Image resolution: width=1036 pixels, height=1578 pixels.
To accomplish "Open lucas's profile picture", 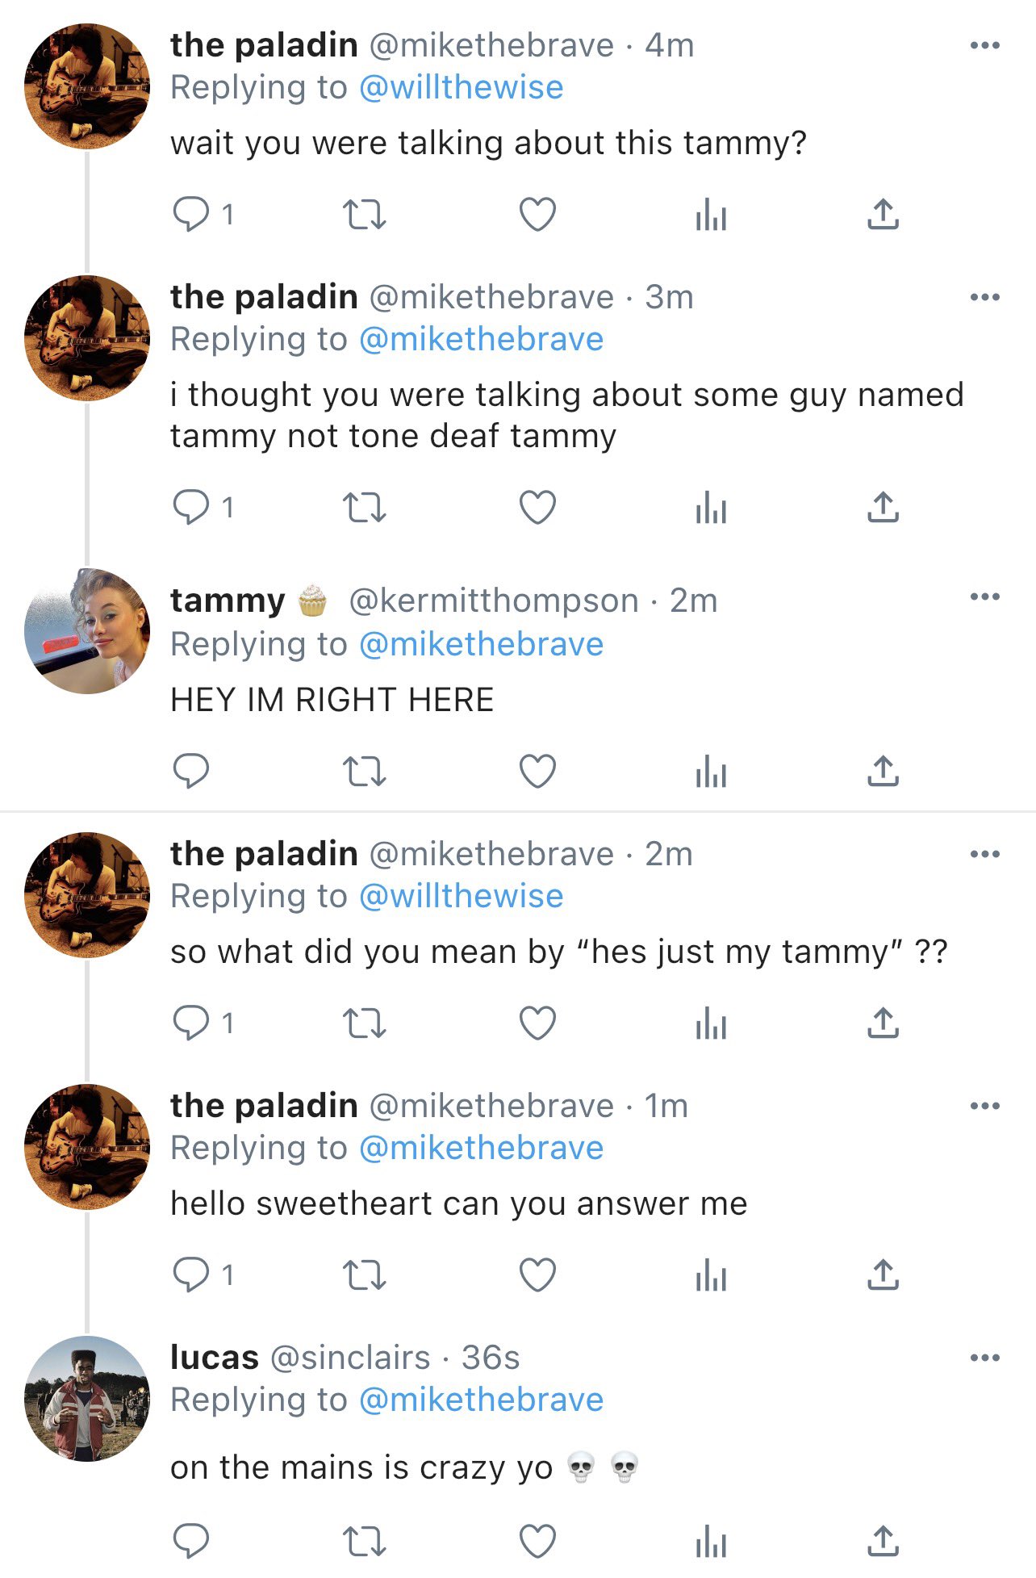I will (87, 1399).
